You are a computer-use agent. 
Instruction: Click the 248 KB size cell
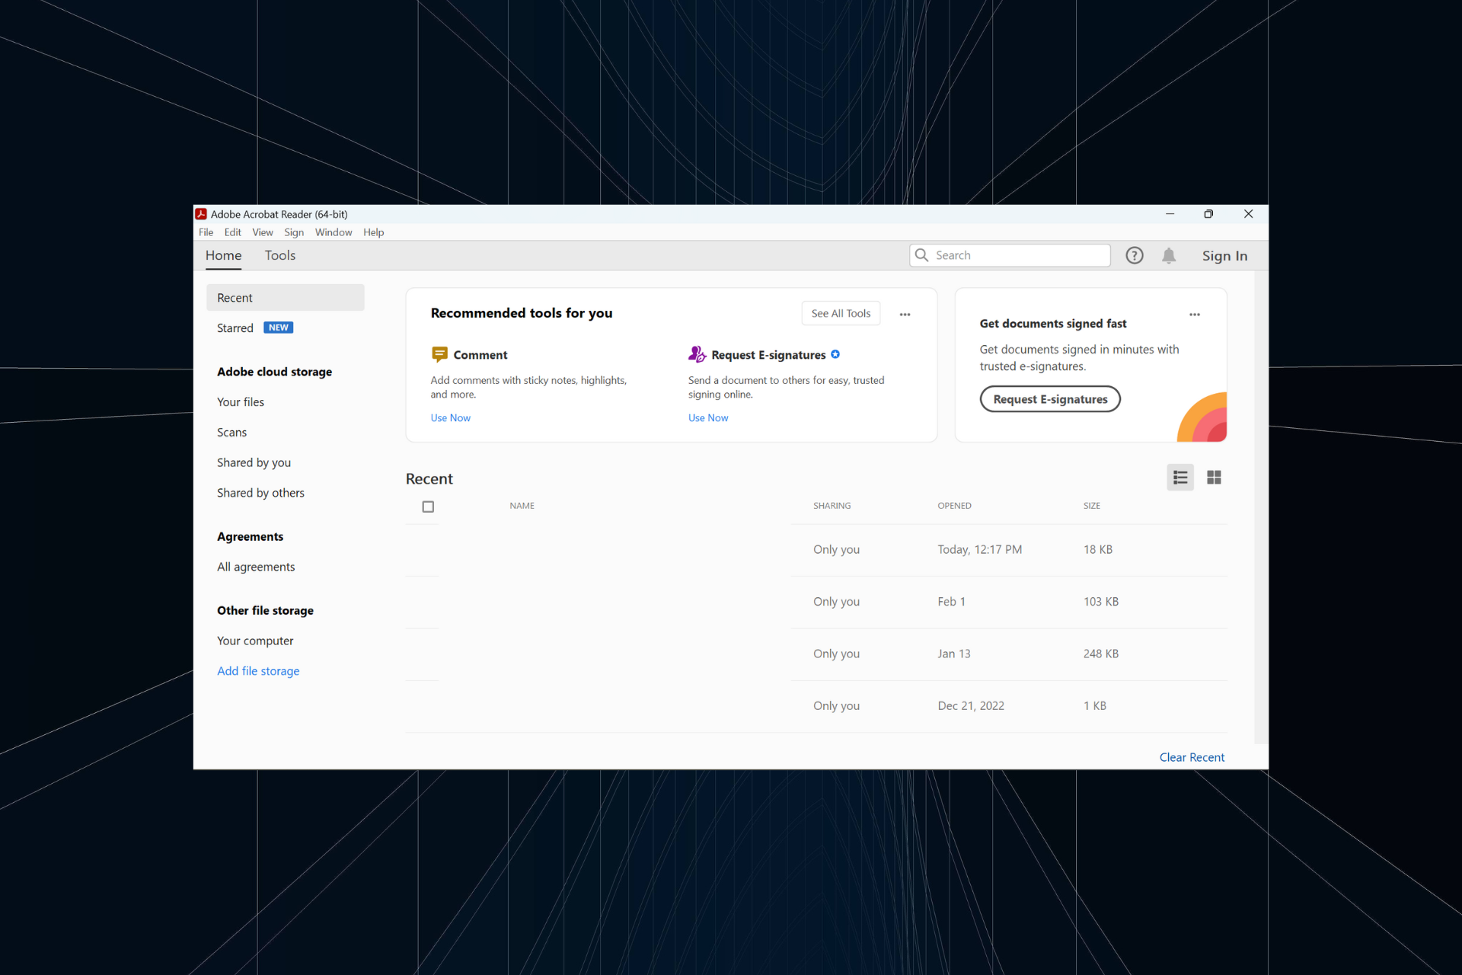[1101, 654]
